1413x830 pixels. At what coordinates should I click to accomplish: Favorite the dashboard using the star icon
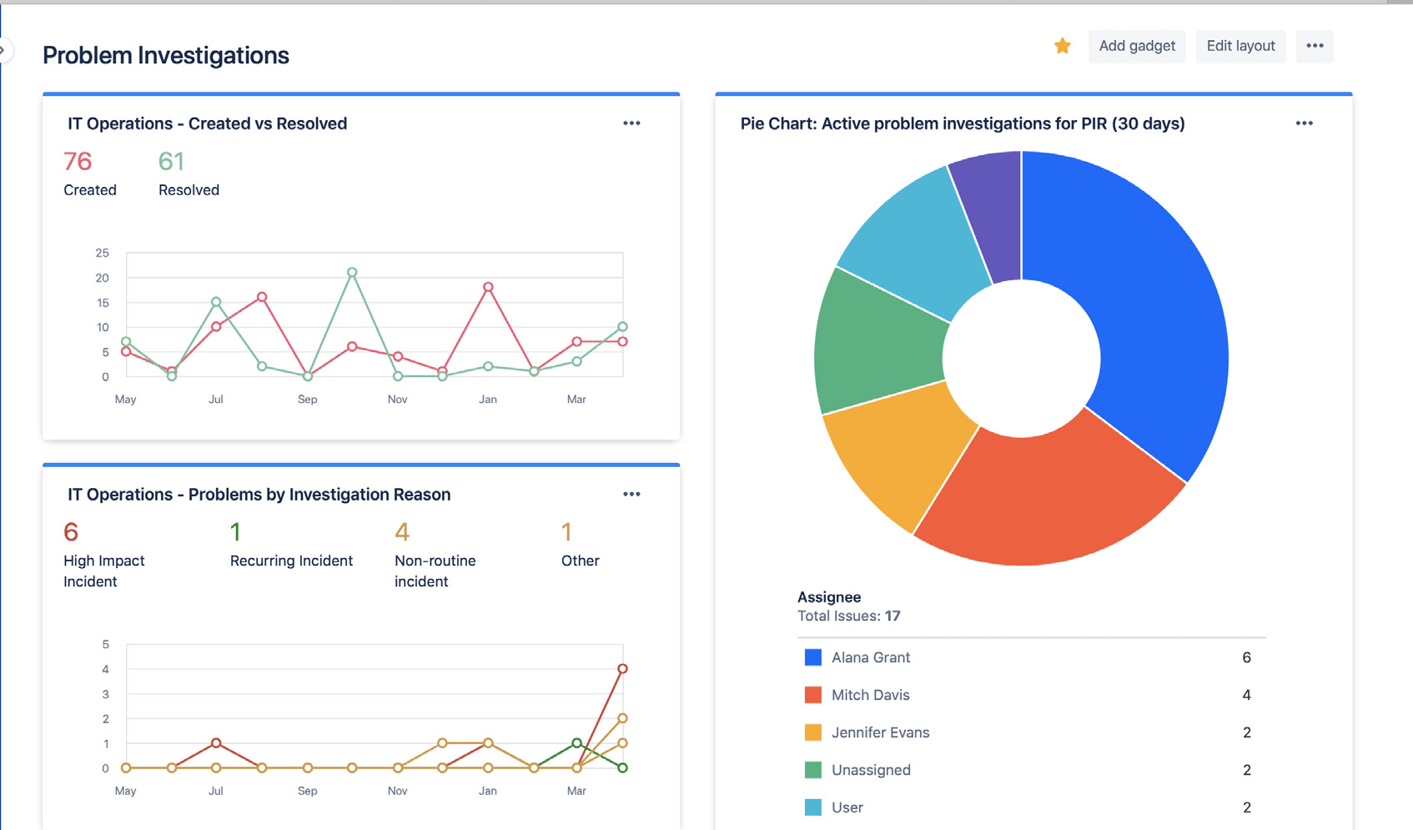(x=1062, y=46)
